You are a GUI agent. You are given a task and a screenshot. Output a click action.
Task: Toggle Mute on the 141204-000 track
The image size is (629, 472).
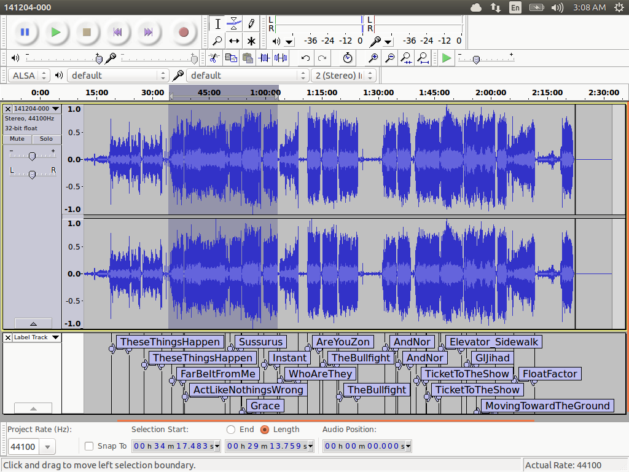coord(17,139)
